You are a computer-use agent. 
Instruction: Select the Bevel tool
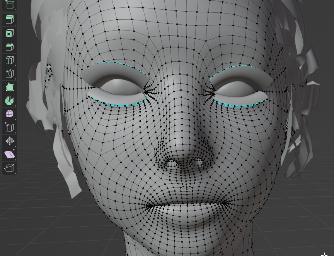pos(10,47)
